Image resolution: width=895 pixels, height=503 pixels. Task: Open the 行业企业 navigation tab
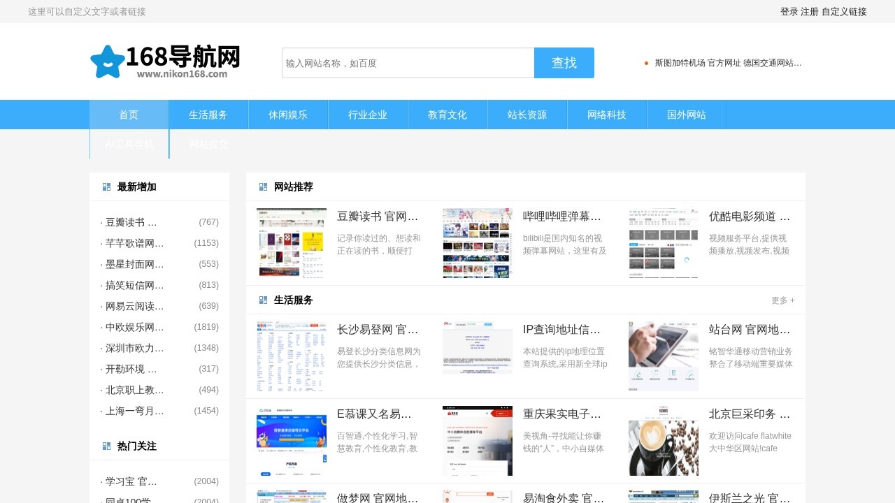[368, 115]
